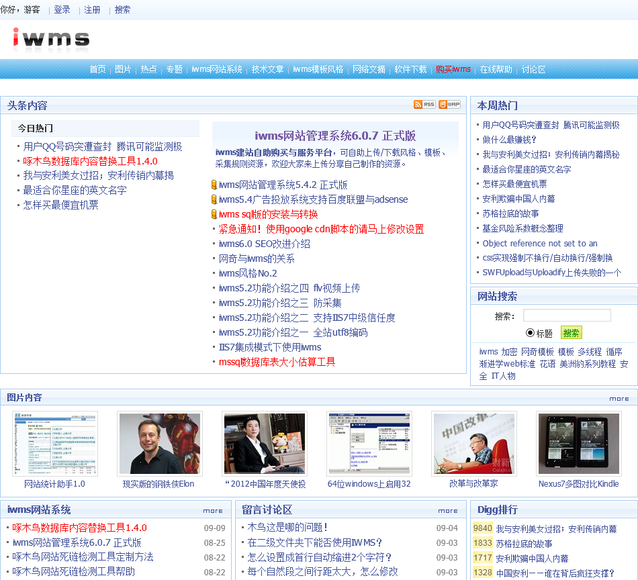Open 首页 in the navigation bar

(x=97, y=70)
